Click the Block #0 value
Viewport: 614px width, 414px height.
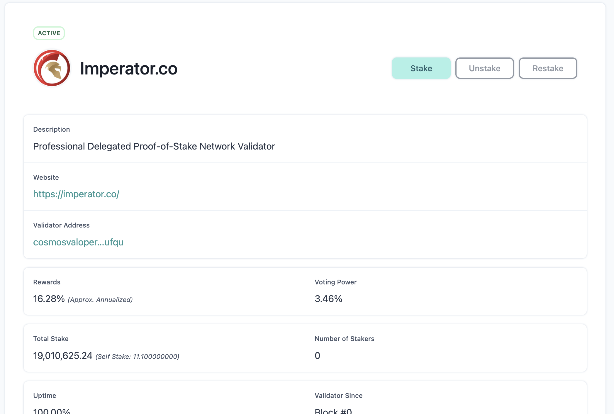coord(333,411)
